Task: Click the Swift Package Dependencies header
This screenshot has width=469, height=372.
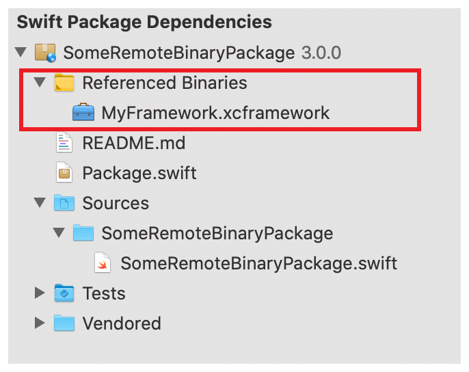Action: coord(144,23)
